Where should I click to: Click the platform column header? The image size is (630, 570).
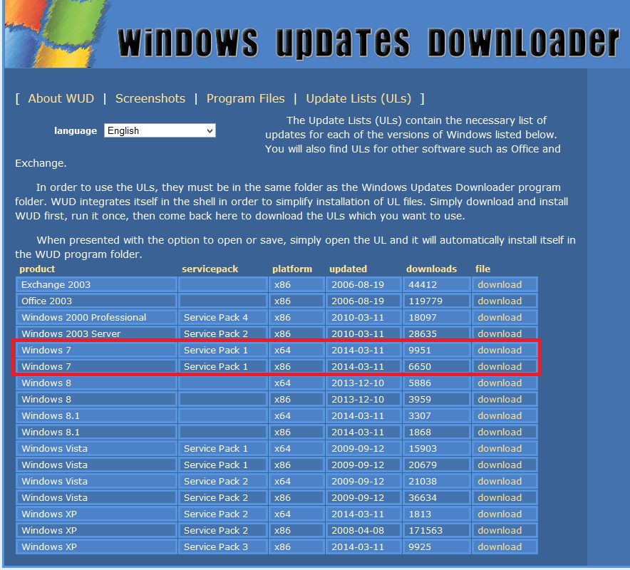pyautogui.click(x=292, y=269)
